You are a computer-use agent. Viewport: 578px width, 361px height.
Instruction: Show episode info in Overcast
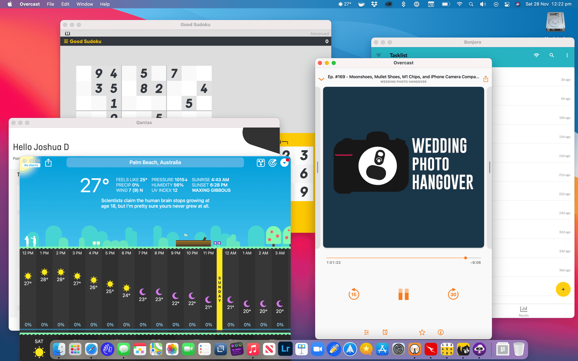pyautogui.click(x=441, y=333)
